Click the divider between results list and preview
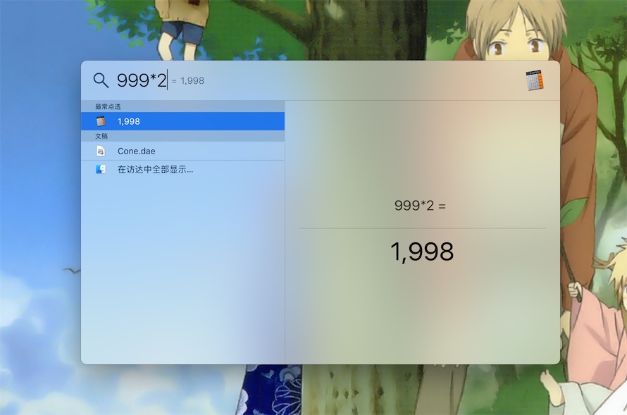 click(285, 232)
